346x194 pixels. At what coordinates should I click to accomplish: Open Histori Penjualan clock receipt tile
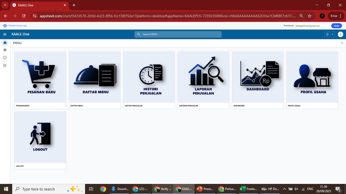tap(149, 77)
